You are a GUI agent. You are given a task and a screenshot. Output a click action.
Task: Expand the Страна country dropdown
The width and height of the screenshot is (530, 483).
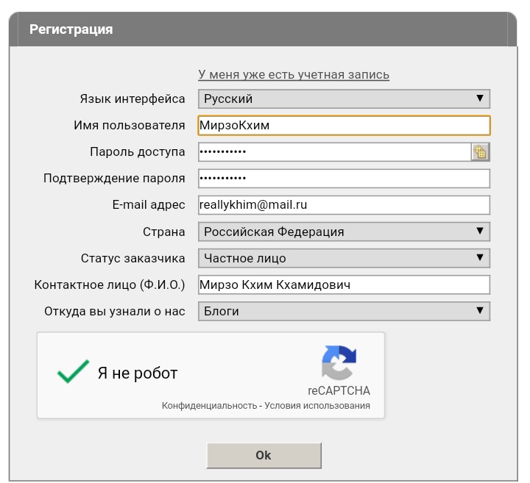click(x=344, y=232)
